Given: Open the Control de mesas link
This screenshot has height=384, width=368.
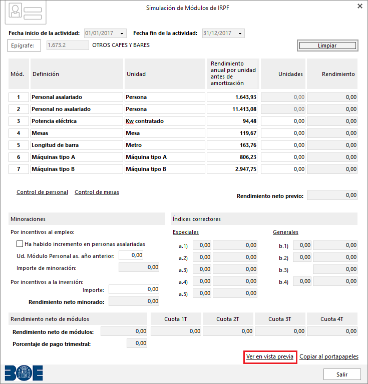Looking at the screenshot, I should [x=97, y=192].
